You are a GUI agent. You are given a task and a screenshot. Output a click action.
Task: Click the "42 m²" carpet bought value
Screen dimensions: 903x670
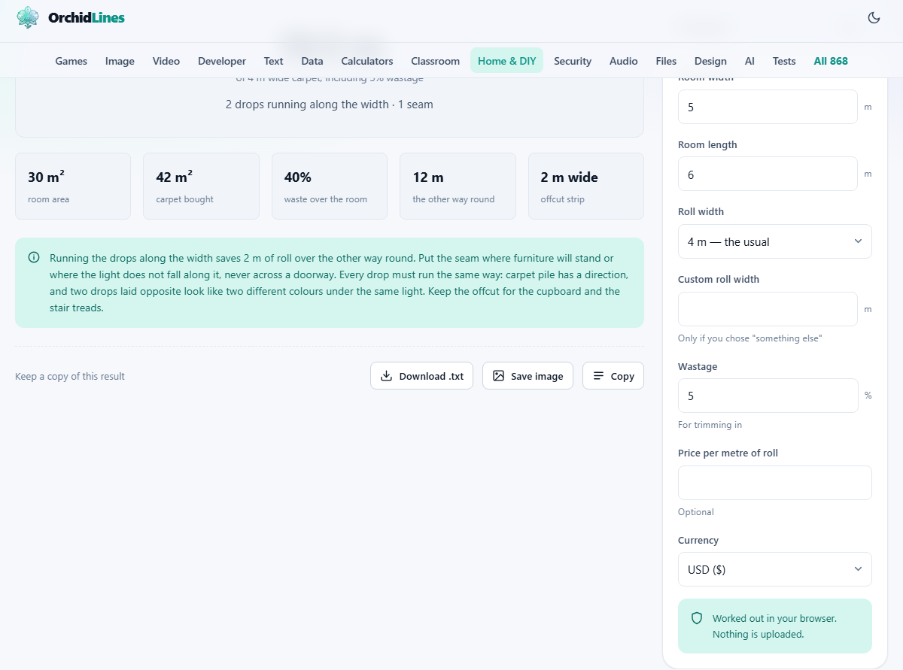175,177
